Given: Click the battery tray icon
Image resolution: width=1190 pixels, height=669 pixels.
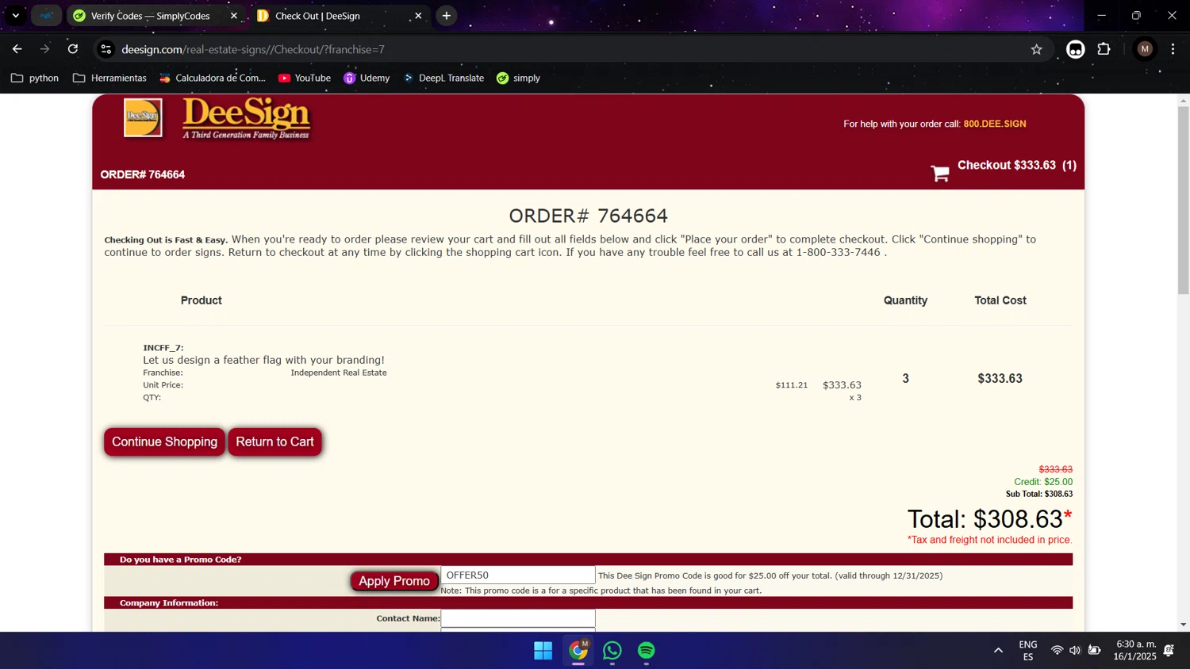Looking at the screenshot, I should (x=1094, y=651).
